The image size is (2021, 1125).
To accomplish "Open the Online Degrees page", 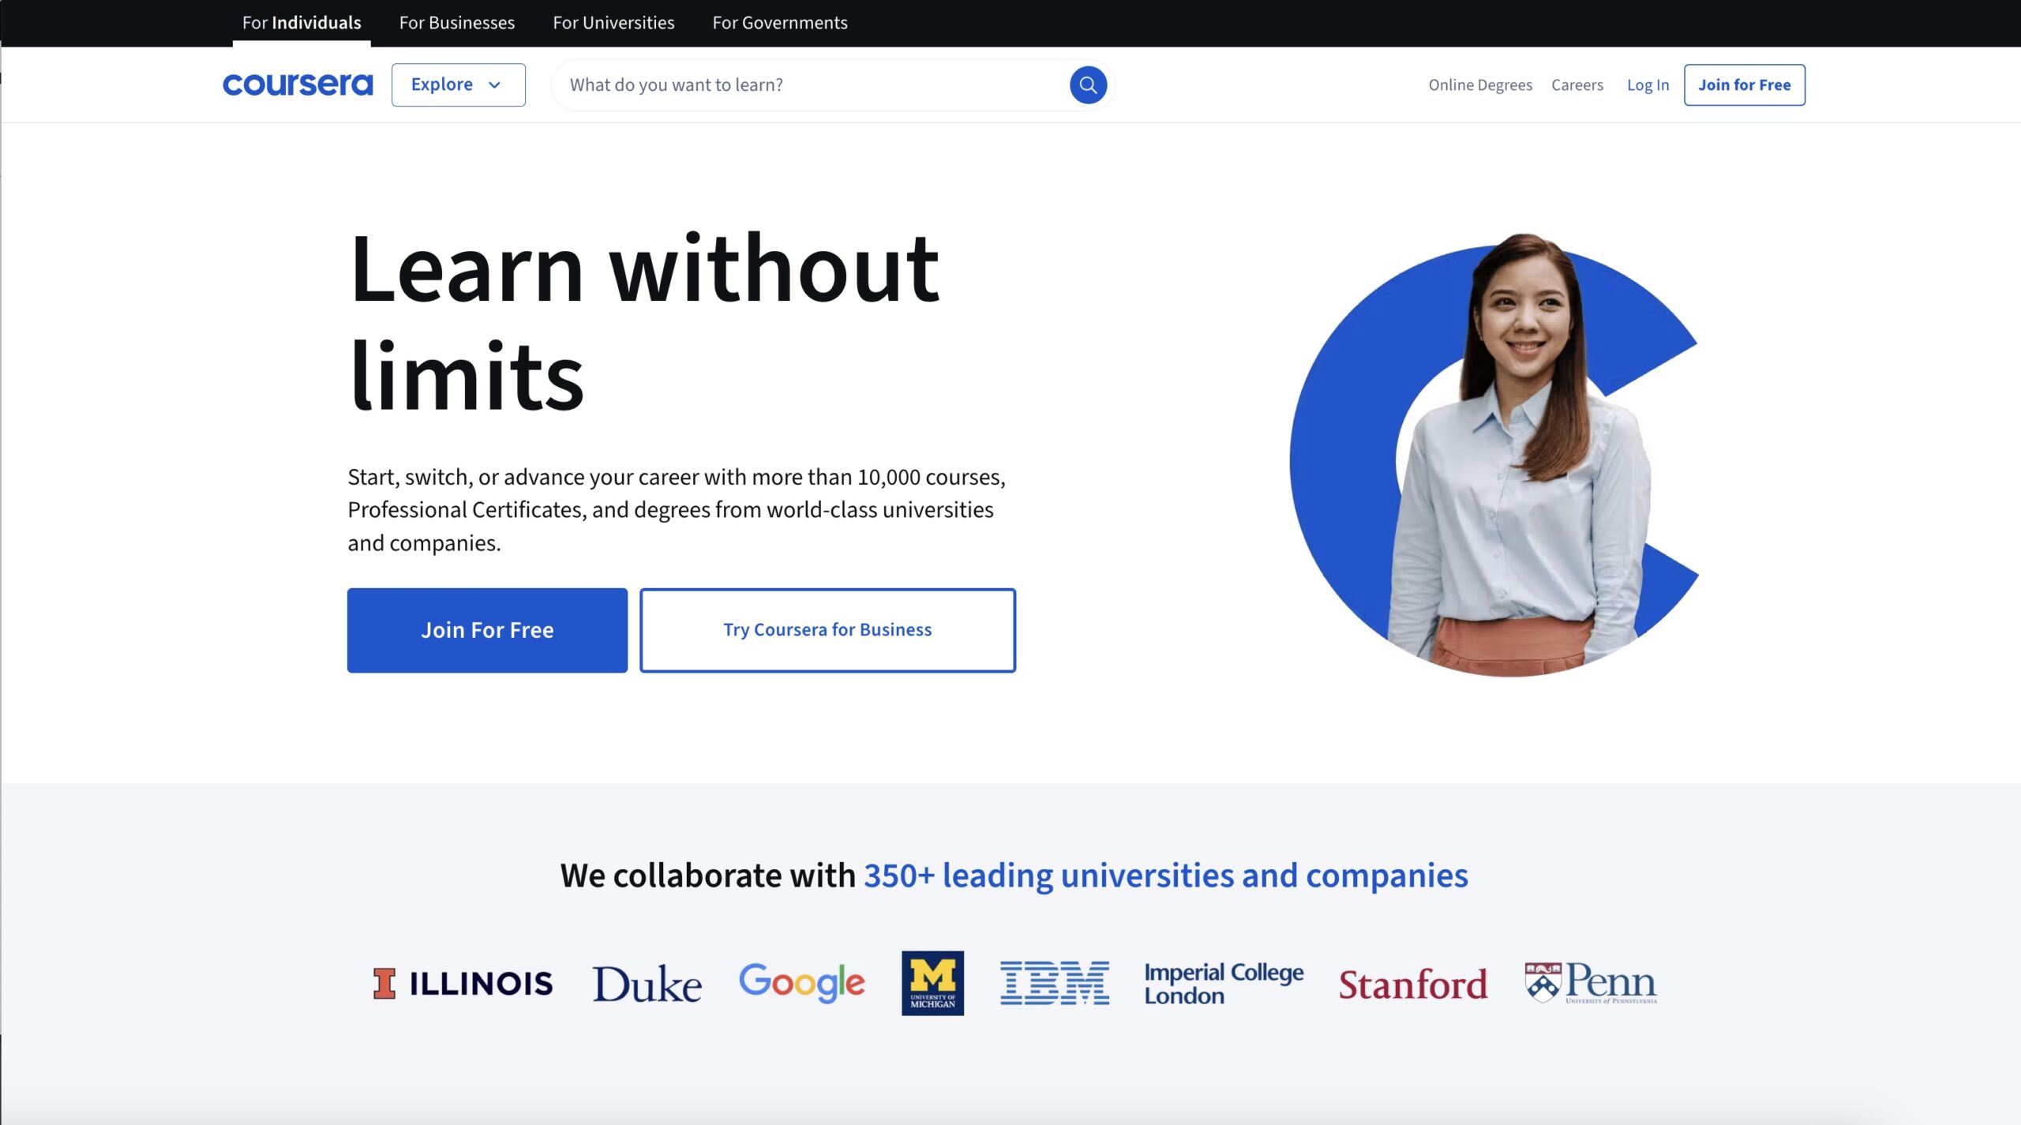I will [1480, 84].
